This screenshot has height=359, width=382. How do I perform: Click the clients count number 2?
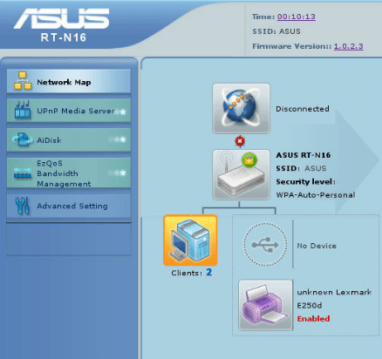click(209, 273)
